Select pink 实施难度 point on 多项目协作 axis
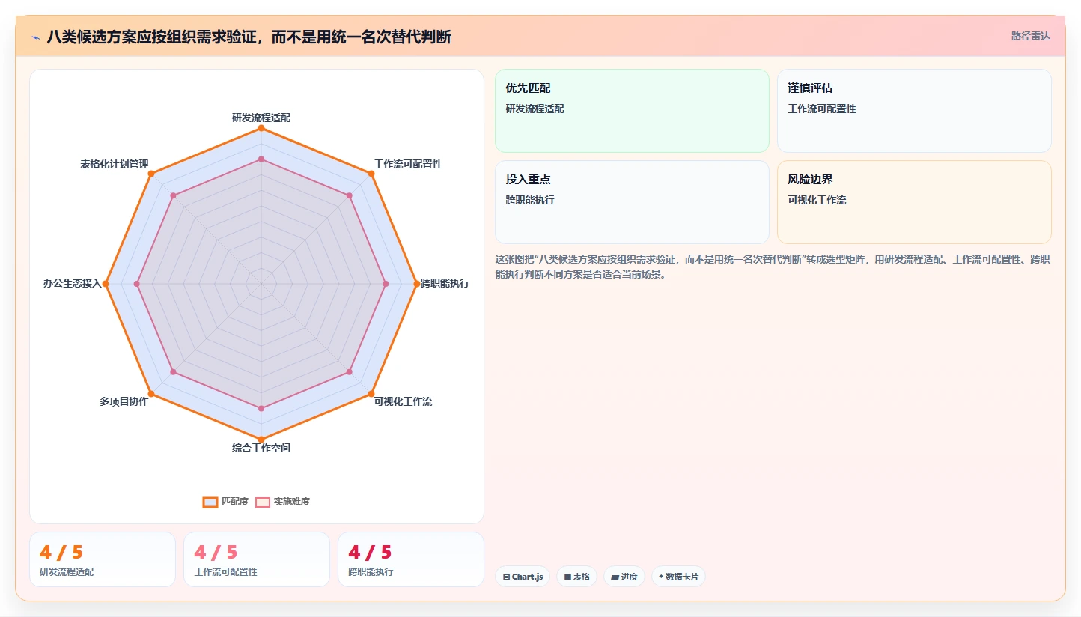1081x617 pixels. tap(173, 372)
